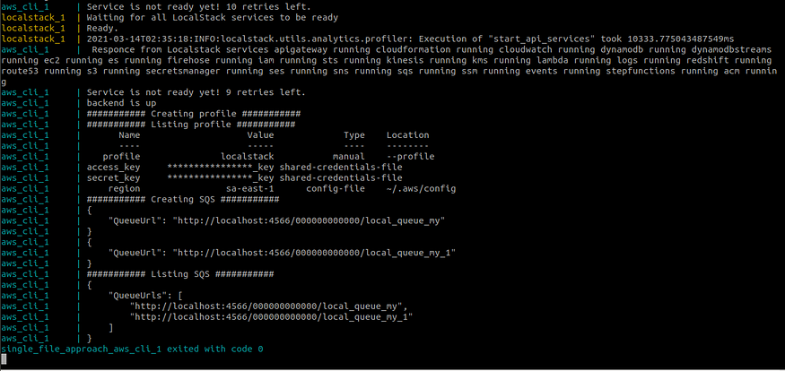Click the masked access_key value ending in _key
The height and width of the screenshot is (371, 785).
(x=221, y=168)
